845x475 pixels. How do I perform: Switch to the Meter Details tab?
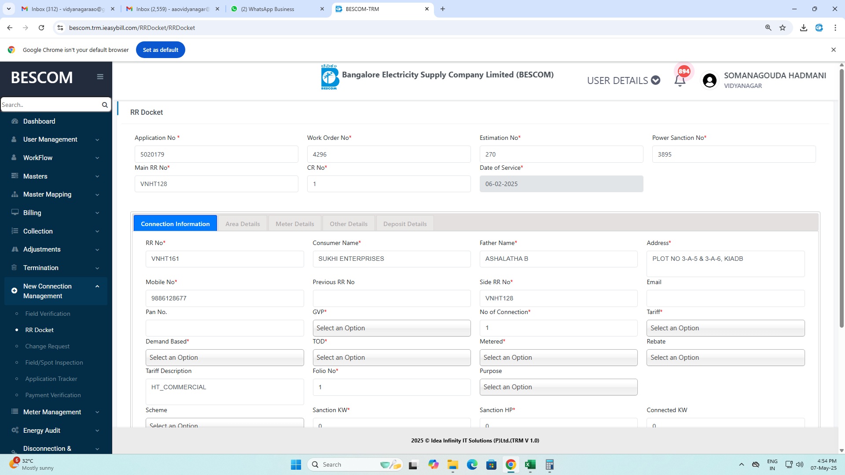point(295,223)
